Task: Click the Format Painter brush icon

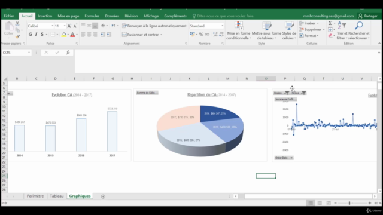Action: (x=17, y=37)
